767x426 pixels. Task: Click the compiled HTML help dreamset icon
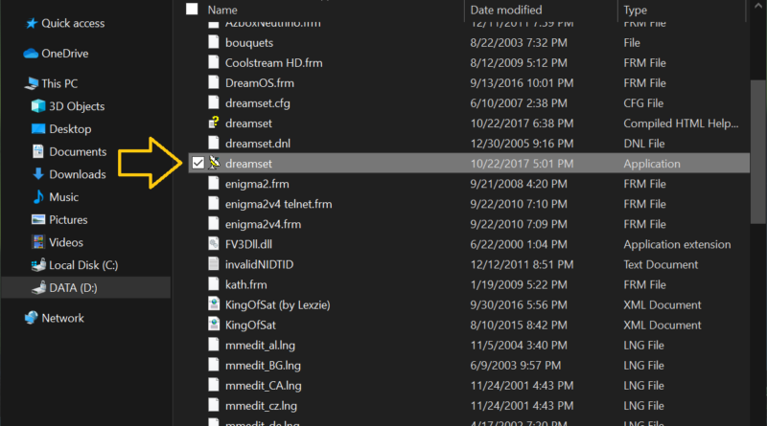(x=215, y=123)
